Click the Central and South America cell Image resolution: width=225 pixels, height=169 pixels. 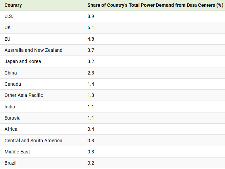tap(33, 141)
